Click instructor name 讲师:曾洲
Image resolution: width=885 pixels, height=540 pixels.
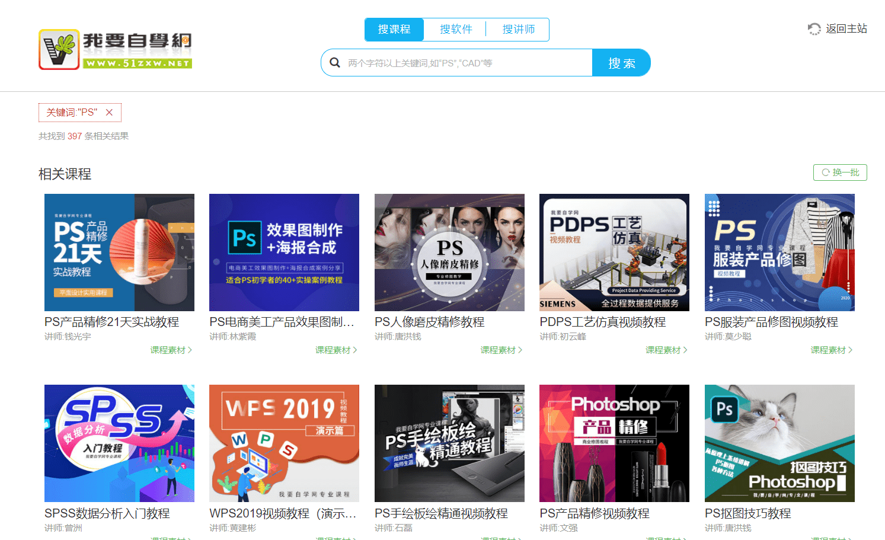pyautogui.click(x=63, y=528)
